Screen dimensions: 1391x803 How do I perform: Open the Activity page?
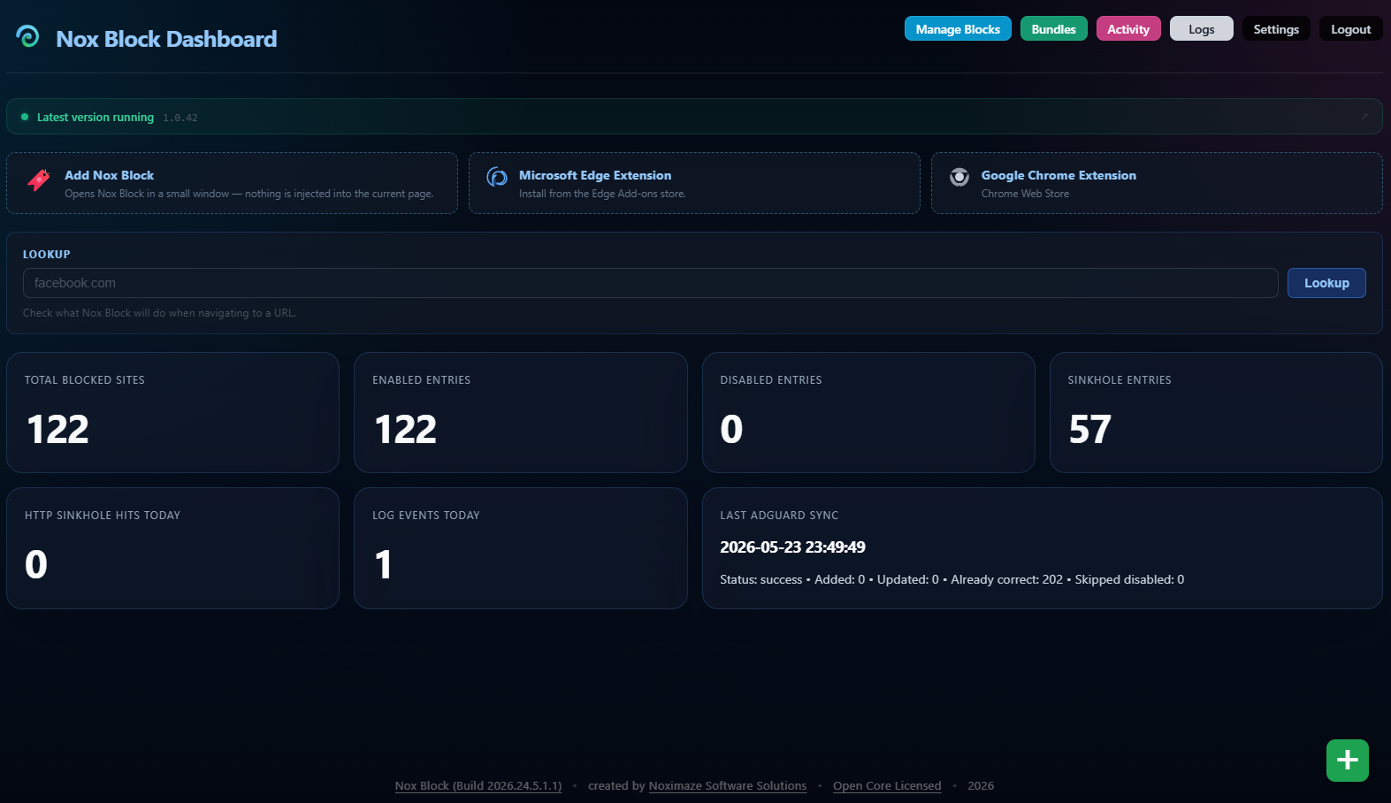coord(1128,29)
